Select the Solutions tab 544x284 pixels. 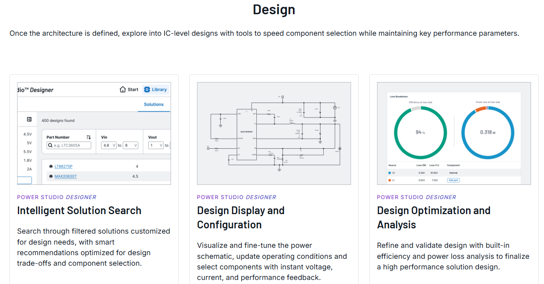[154, 104]
